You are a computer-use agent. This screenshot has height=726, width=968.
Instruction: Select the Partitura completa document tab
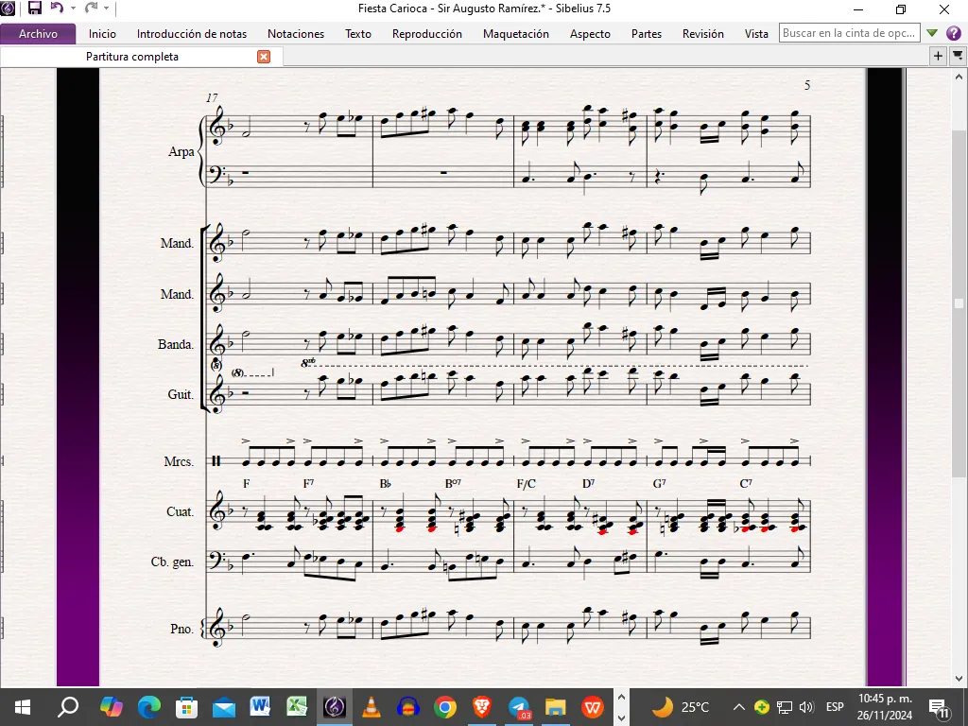(132, 57)
